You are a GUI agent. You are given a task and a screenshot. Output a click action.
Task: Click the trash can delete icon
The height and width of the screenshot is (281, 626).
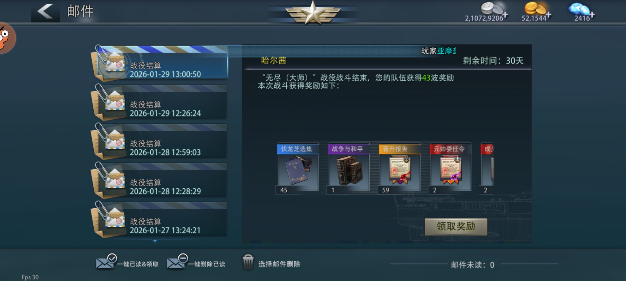point(248,262)
